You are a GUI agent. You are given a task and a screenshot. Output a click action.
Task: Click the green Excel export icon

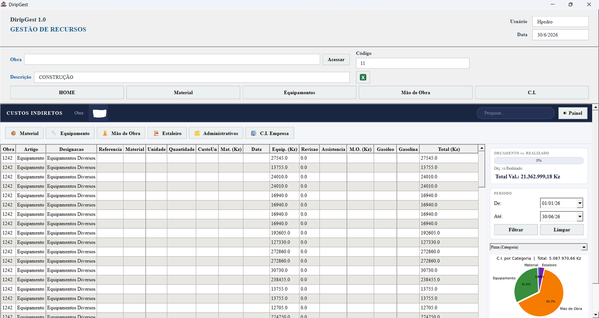(363, 77)
